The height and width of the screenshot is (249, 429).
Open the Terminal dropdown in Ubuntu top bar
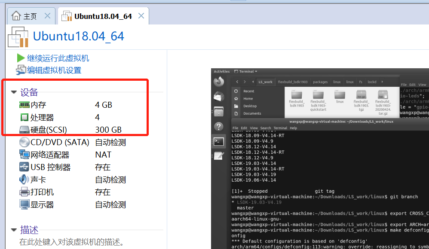248,71
